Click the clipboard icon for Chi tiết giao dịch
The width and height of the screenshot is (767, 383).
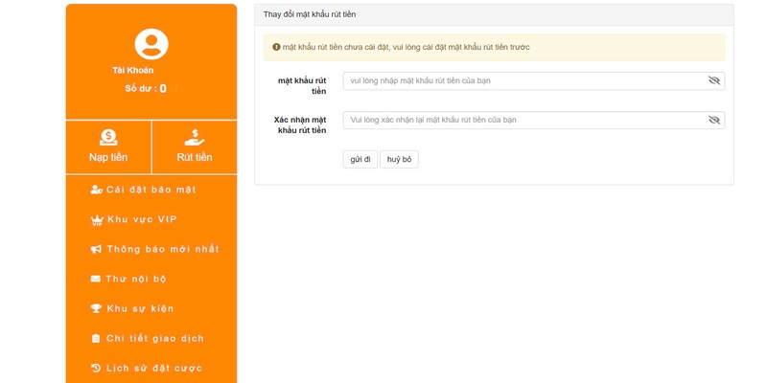pyautogui.click(x=96, y=338)
